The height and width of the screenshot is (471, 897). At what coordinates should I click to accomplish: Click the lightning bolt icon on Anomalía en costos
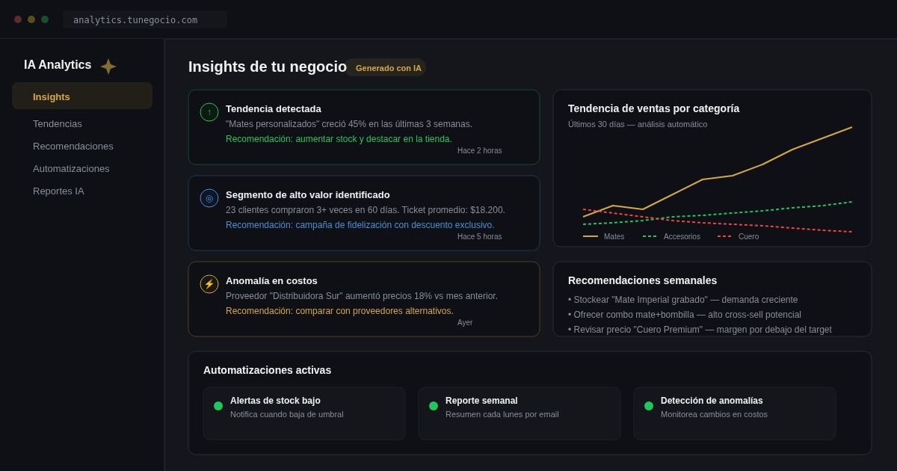click(x=209, y=284)
